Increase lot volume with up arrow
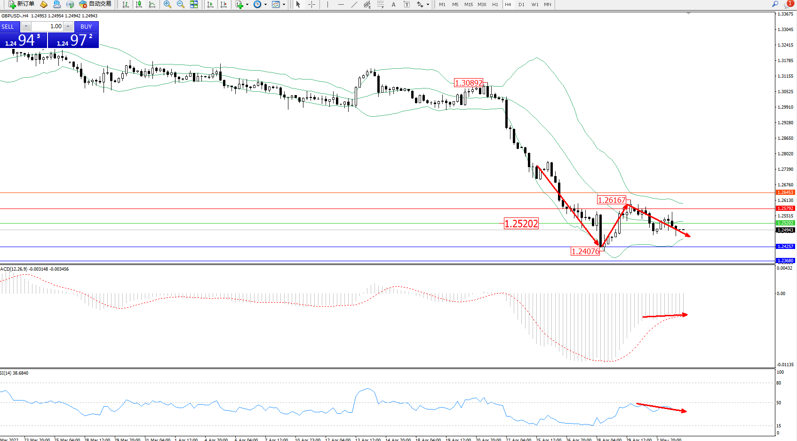The height and width of the screenshot is (441, 797). (x=68, y=26)
